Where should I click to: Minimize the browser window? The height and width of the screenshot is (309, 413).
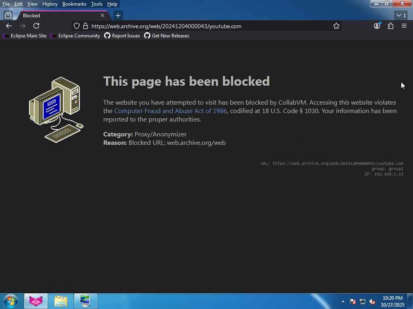point(376,4)
